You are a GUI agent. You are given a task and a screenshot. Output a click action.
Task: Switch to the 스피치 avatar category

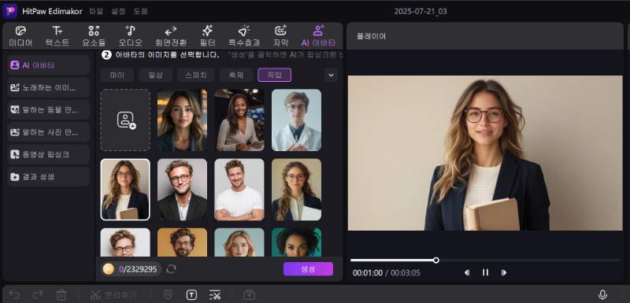pos(195,75)
